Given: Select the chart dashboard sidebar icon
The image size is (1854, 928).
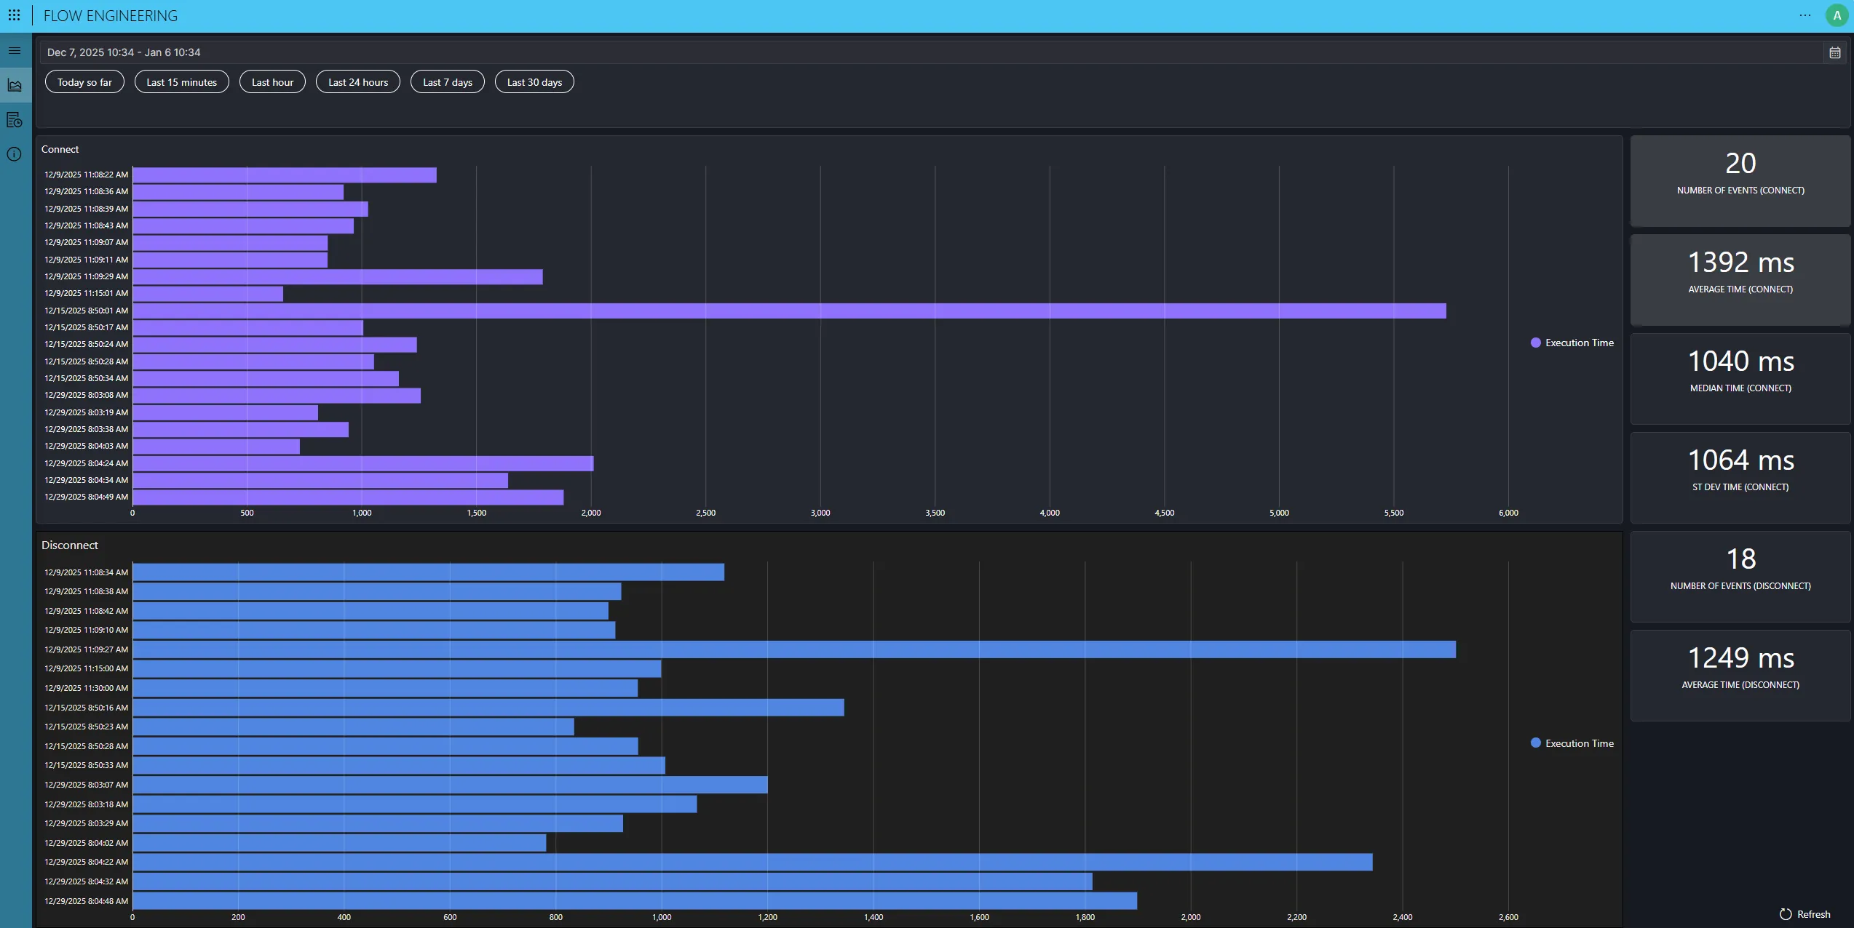Looking at the screenshot, I should tap(15, 85).
